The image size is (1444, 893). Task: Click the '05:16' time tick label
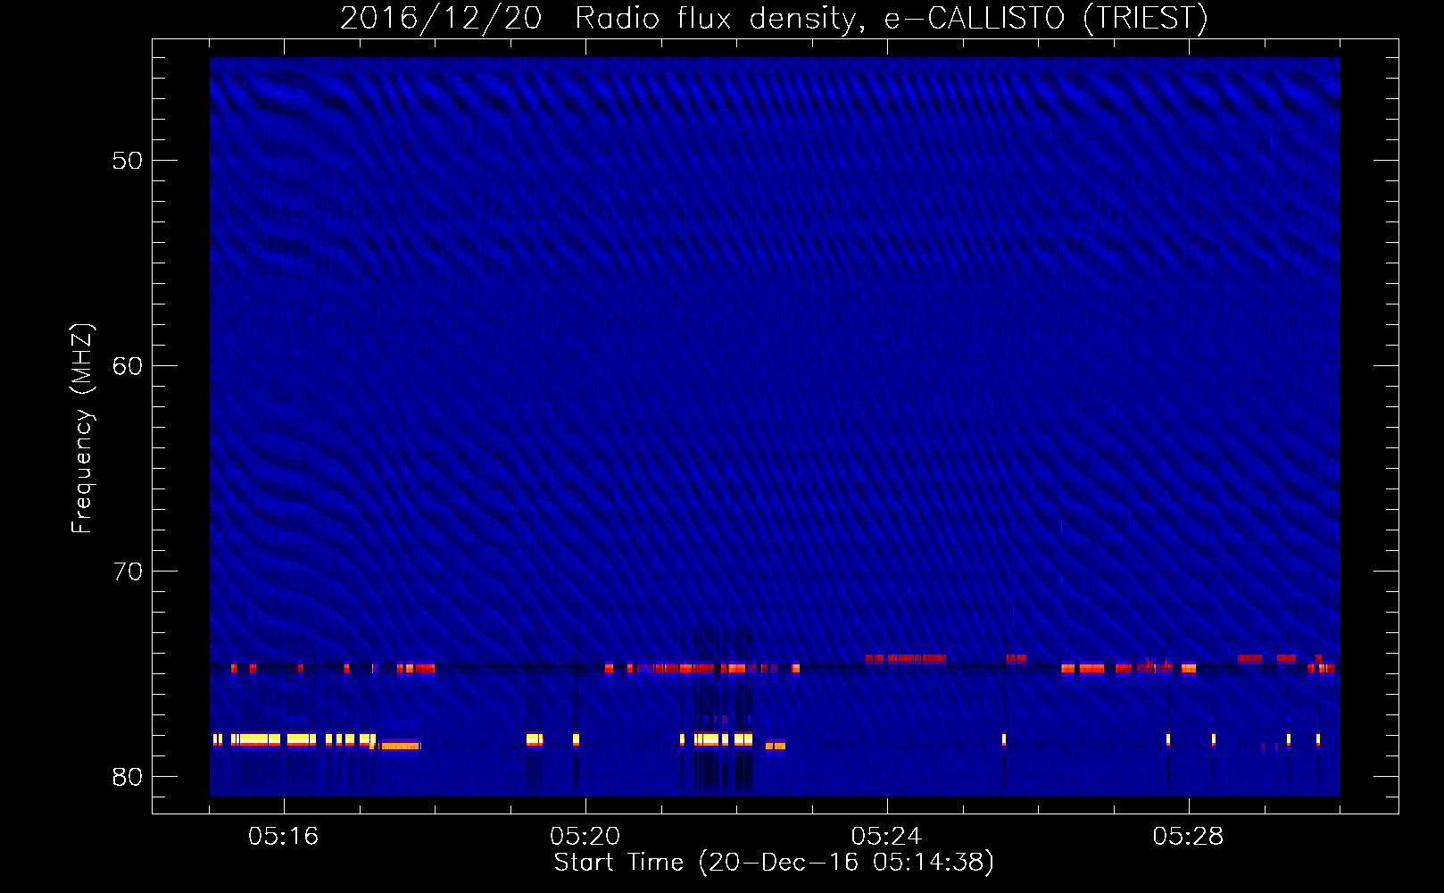point(284,837)
